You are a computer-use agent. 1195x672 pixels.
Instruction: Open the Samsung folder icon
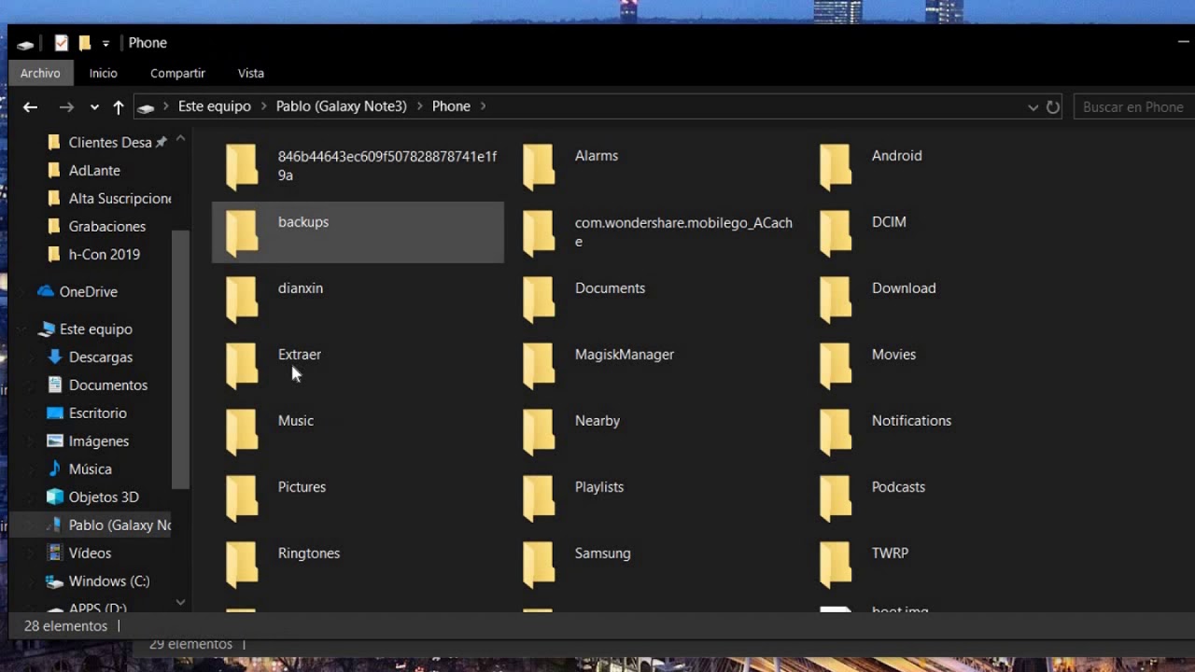click(x=539, y=564)
